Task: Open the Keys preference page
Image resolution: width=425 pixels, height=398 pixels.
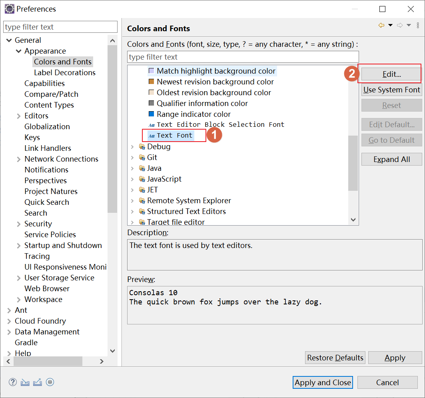Action: [32, 138]
